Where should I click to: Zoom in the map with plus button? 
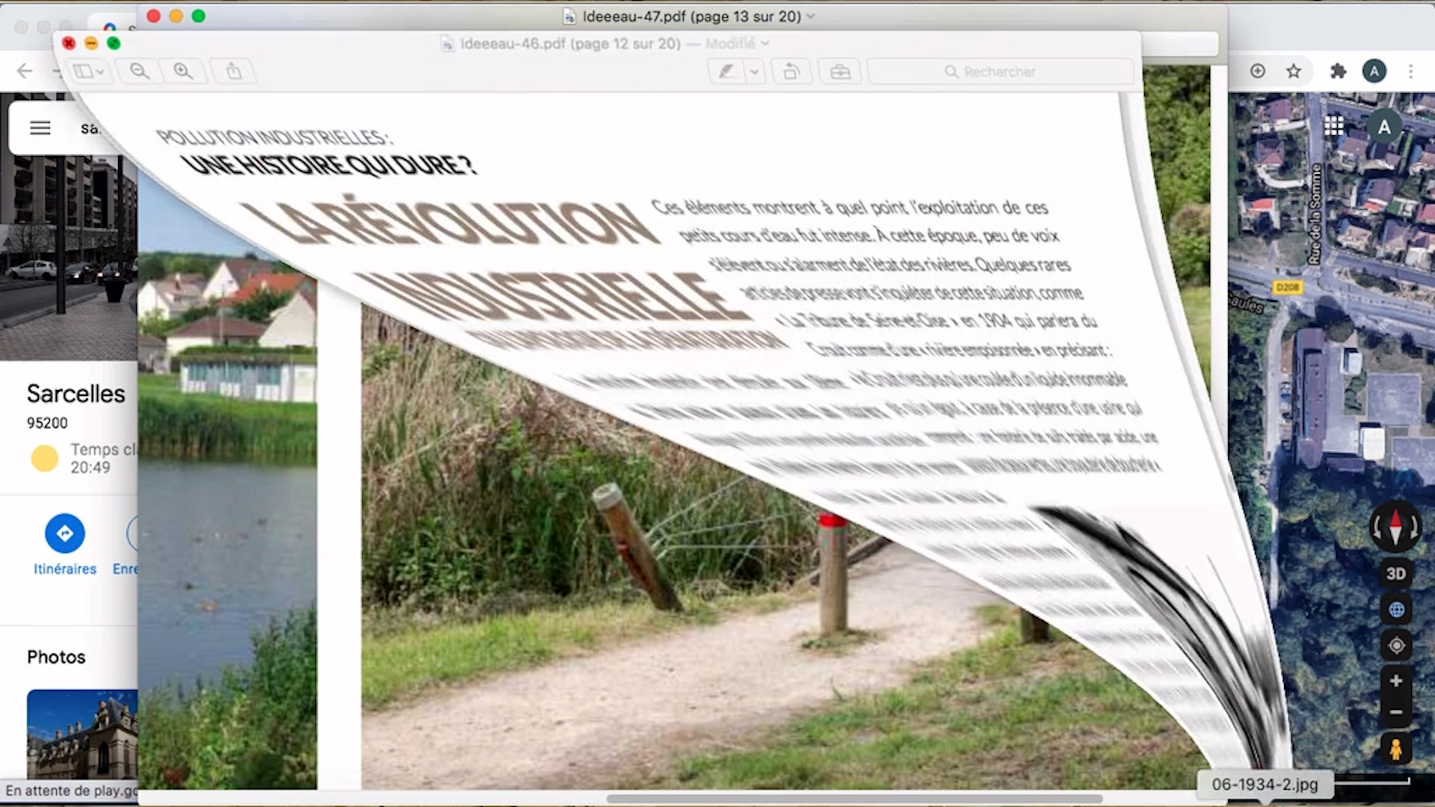(x=1396, y=681)
